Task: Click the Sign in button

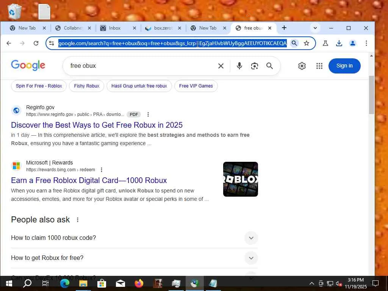Action: coord(344,66)
